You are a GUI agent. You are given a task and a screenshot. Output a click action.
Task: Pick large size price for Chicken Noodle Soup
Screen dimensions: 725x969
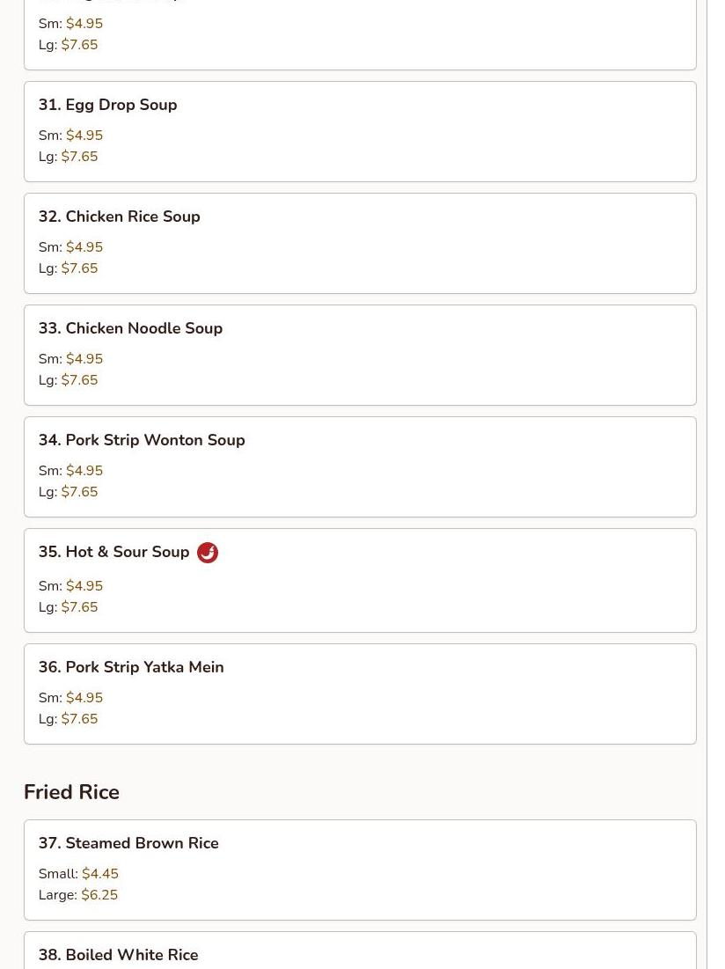tap(79, 380)
